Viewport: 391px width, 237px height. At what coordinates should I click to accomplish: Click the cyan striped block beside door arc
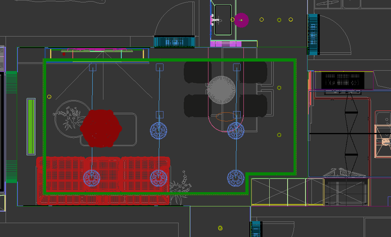click(174, 42)
